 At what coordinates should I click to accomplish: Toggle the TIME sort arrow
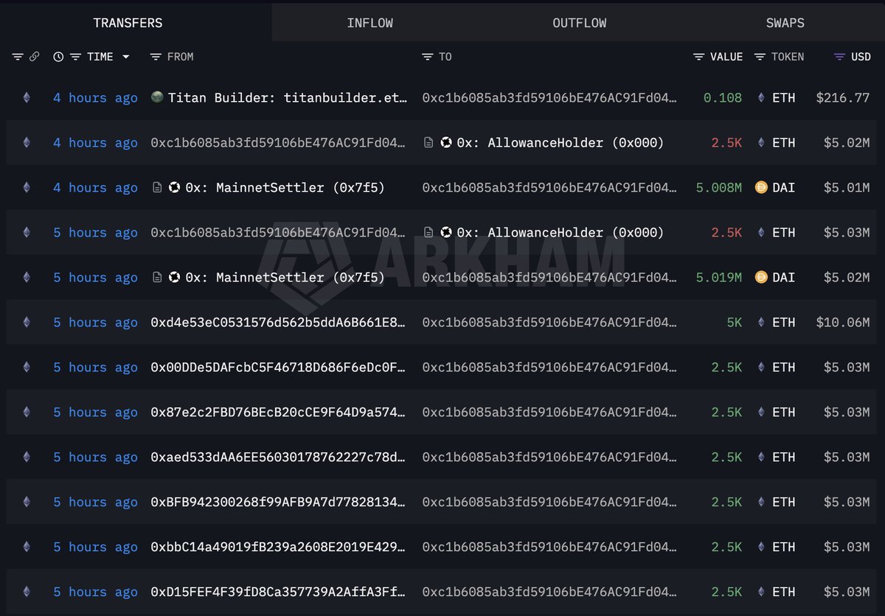(x=125, y=57)
